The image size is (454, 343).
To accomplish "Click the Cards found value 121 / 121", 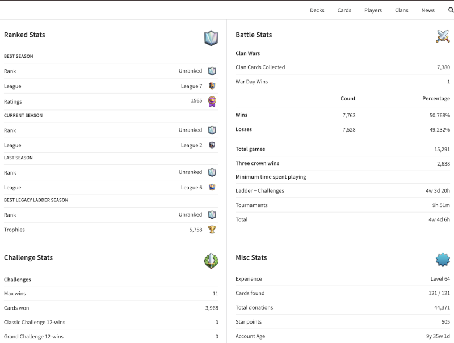I will point(439,293).
